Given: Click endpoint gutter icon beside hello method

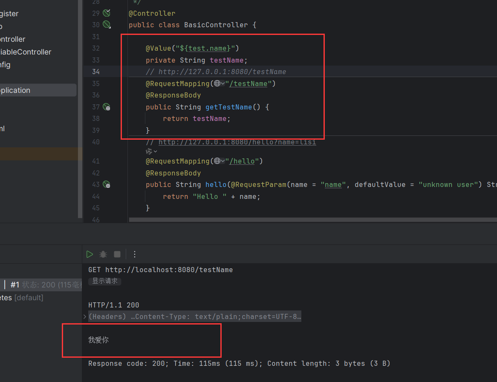Looking at the screenshot, I should pyautogui.click(x=107, y=184).
